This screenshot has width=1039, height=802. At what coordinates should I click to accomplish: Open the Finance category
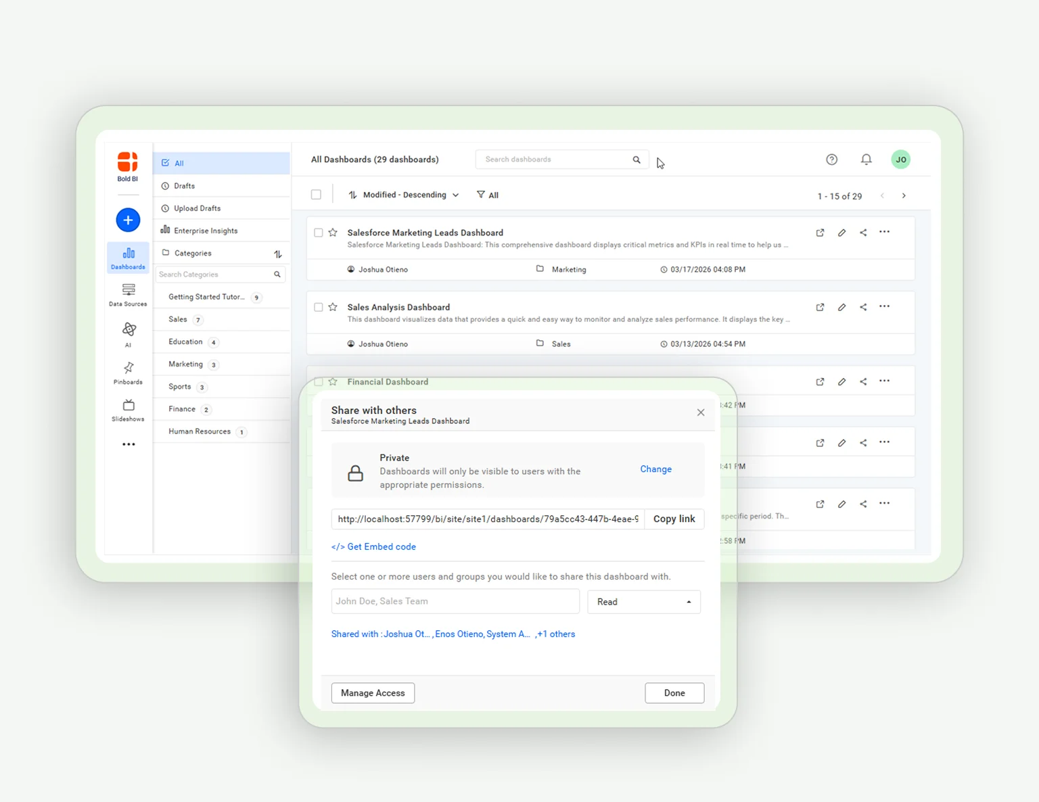click(x=222, y=409)
